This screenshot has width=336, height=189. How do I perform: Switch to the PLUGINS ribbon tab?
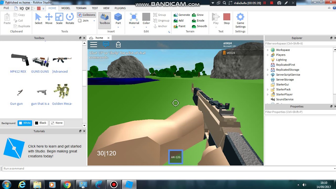120,8
